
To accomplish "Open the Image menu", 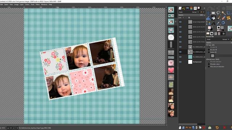I will (16, 4).
